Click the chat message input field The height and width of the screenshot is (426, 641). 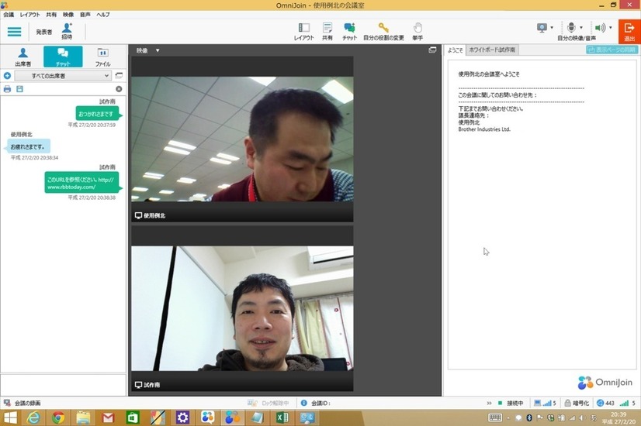pos(63,384)
